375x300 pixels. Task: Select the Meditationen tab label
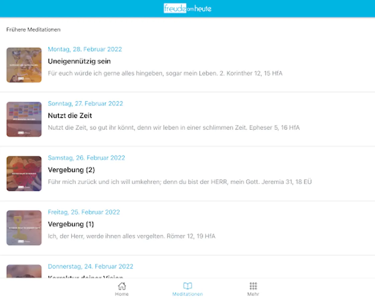pyautogui.click(x=187, y=294)
